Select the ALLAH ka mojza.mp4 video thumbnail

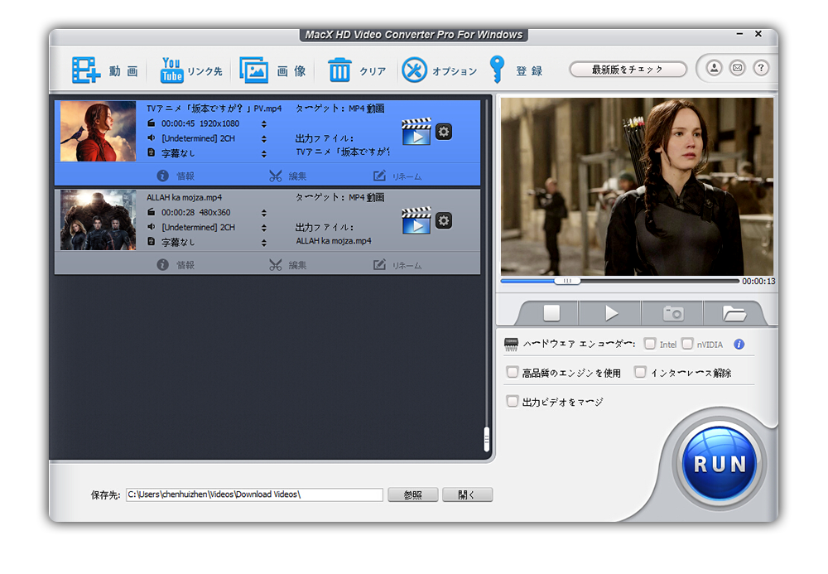click(98, 219)
